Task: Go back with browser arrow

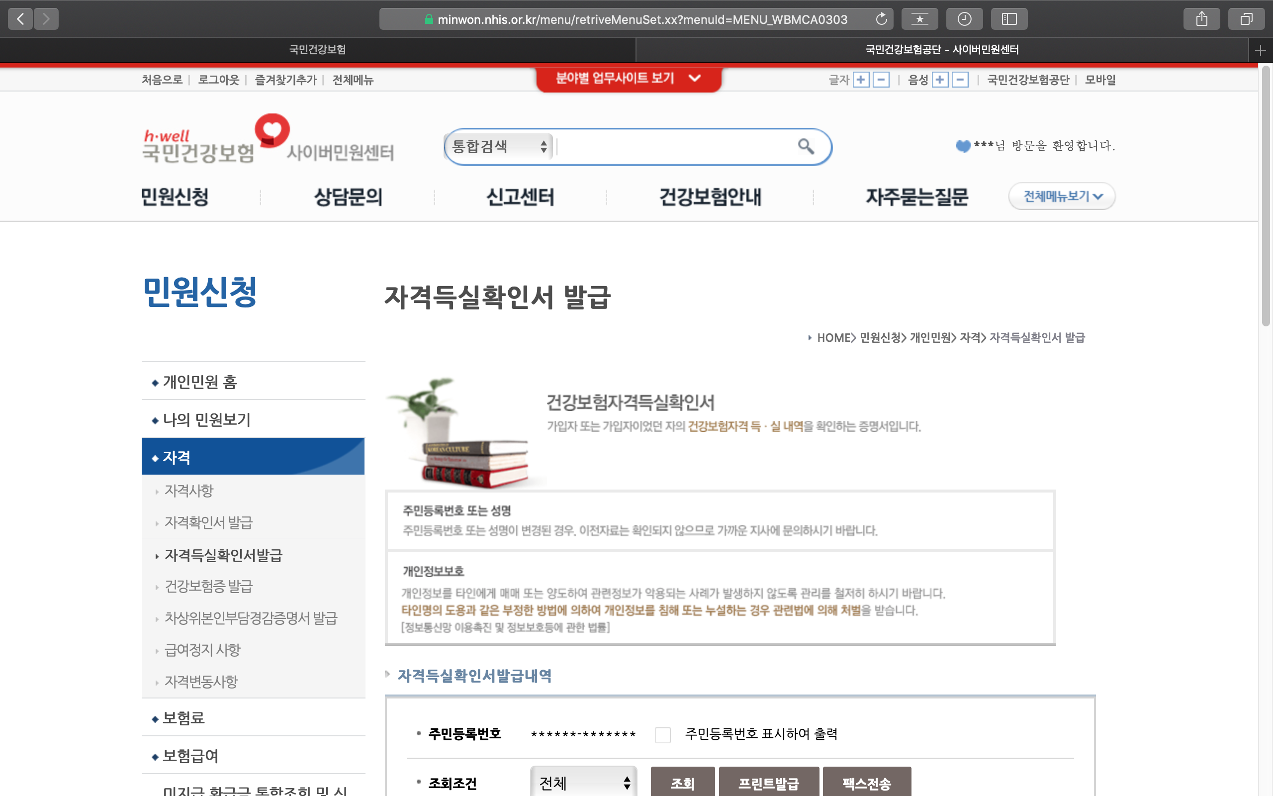Action: (20, 19)
